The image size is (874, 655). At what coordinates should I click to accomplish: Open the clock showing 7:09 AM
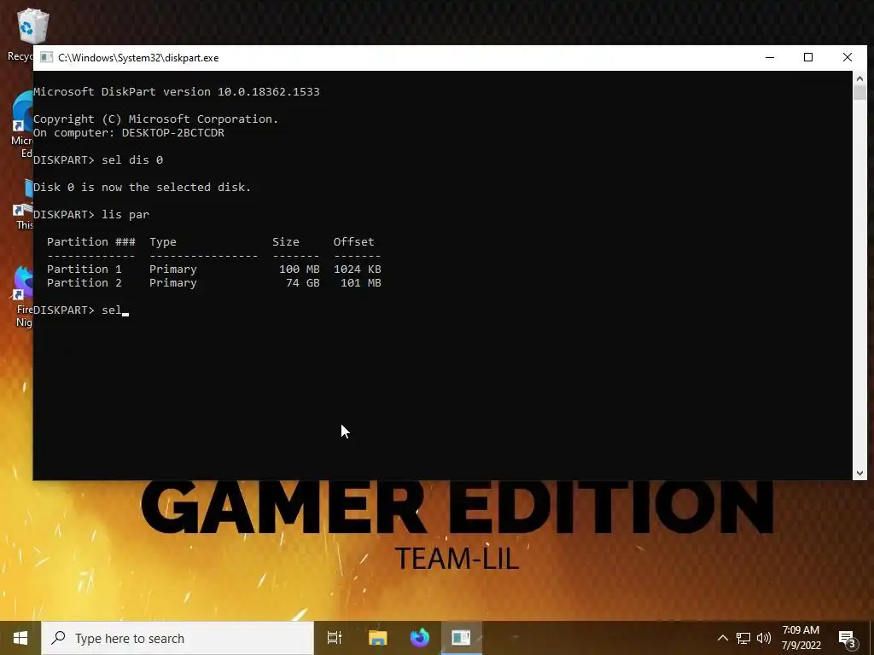801,638
